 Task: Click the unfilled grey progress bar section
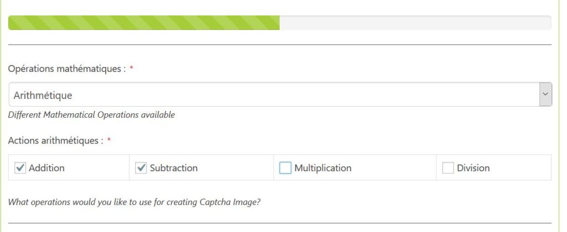pos(415,23)
